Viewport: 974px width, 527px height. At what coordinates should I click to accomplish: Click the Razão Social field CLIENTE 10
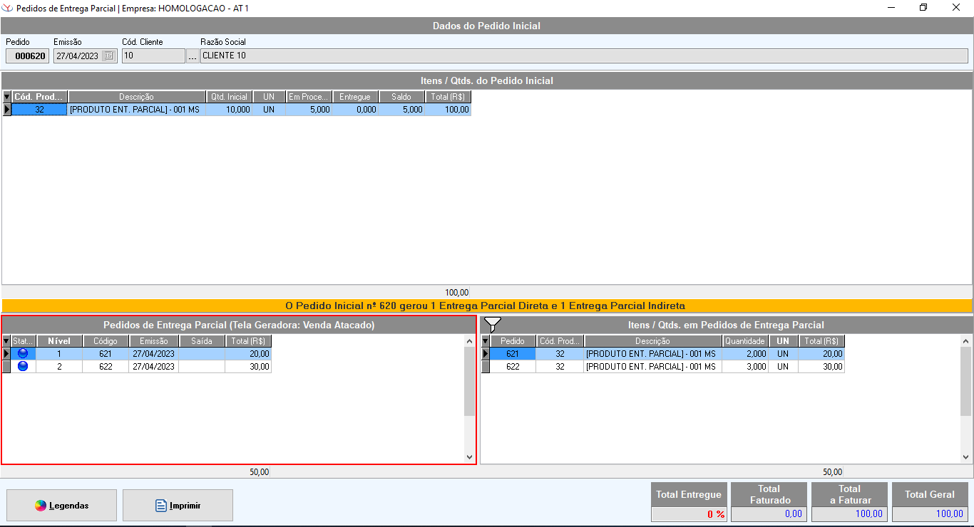(584, 56)
